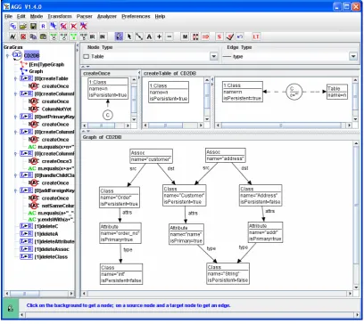Click the Attribute node named "order_no"
Viewport: 364px width, 324px height.
point(120,233)
